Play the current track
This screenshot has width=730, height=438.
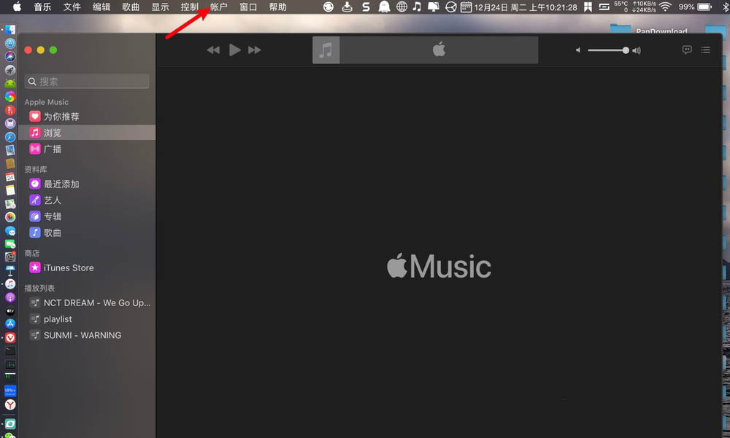pos(234,50)
